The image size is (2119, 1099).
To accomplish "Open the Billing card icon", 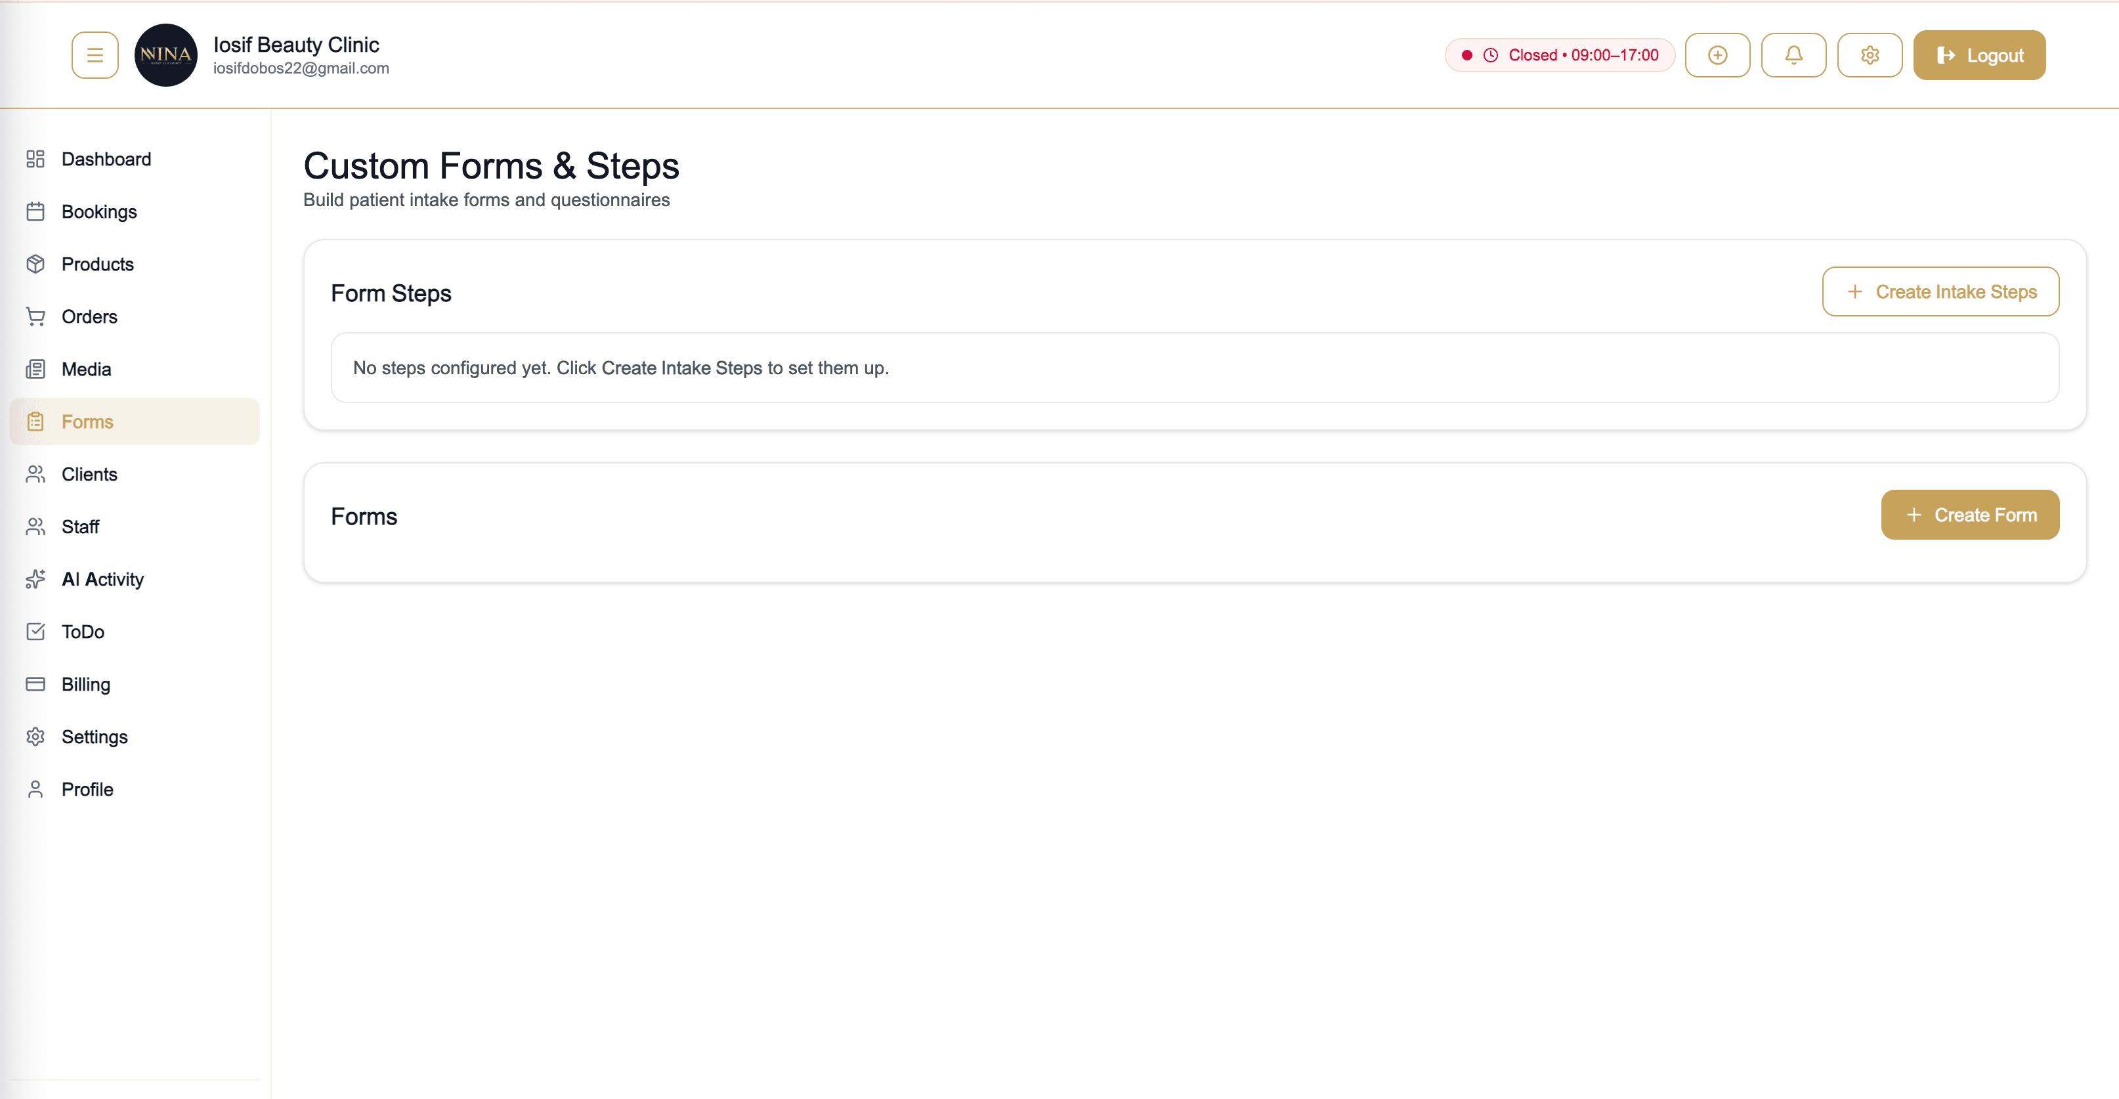I will click(36, 683).
